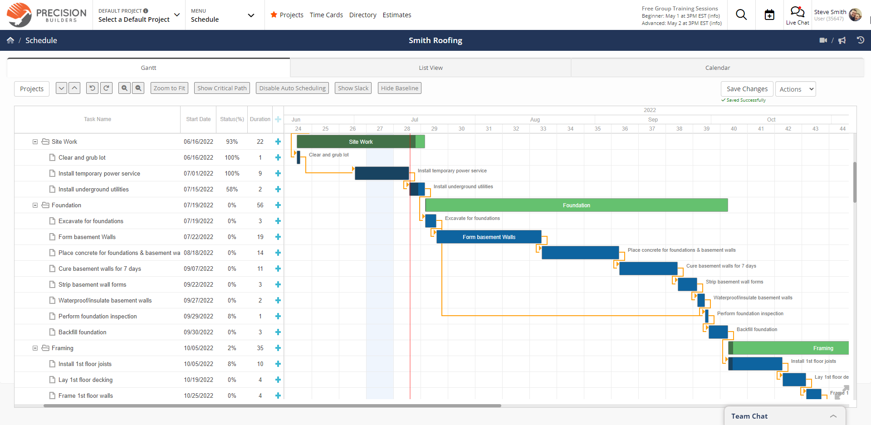Viewport: 871px width, 425px height.
Task: Add task next to Clear and grub lot
Action: (x=278, y=157)
